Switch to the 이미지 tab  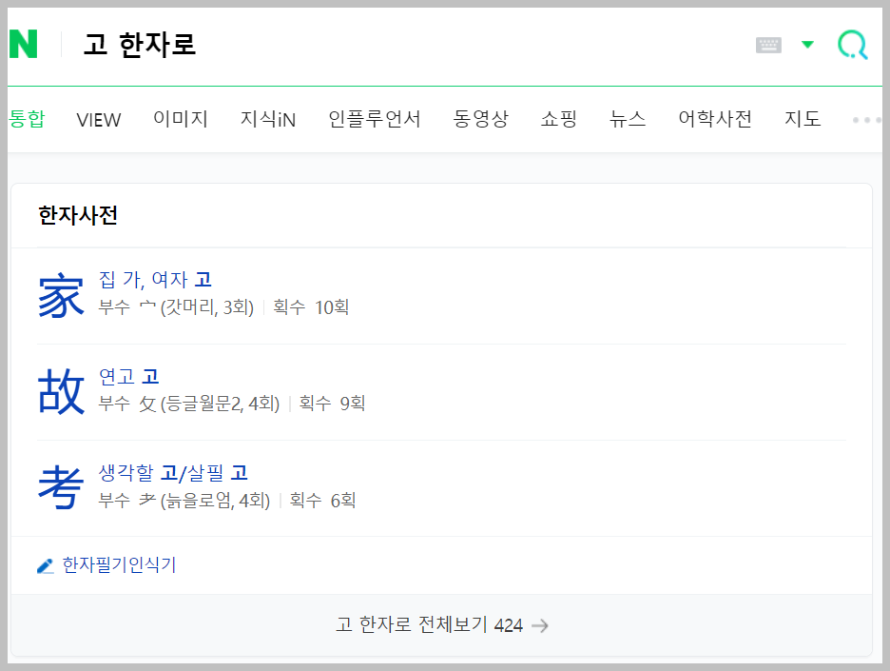click(181, 119)
